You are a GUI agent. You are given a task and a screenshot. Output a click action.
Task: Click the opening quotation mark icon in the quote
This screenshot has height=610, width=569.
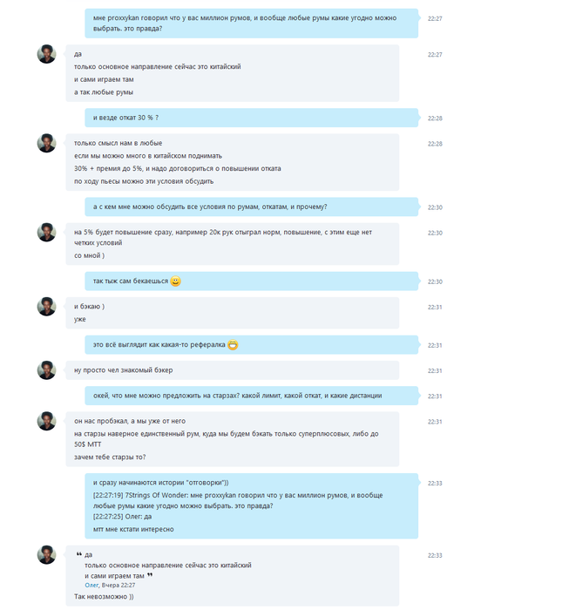coord(79,554)
